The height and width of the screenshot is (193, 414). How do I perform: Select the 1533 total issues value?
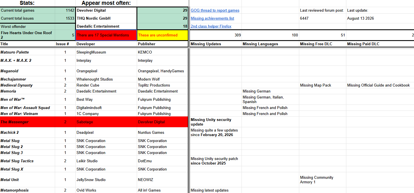[x=65, y=19]
